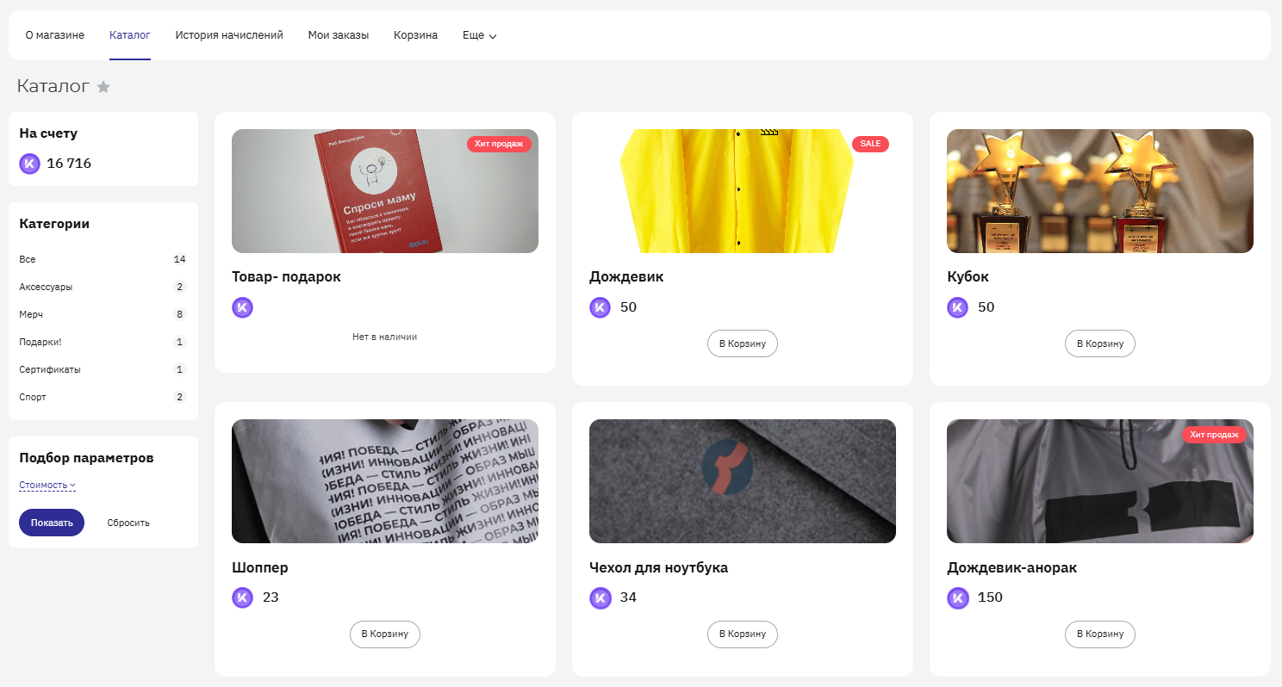Click the coin icon next to Дождевик price

point(601,307)
